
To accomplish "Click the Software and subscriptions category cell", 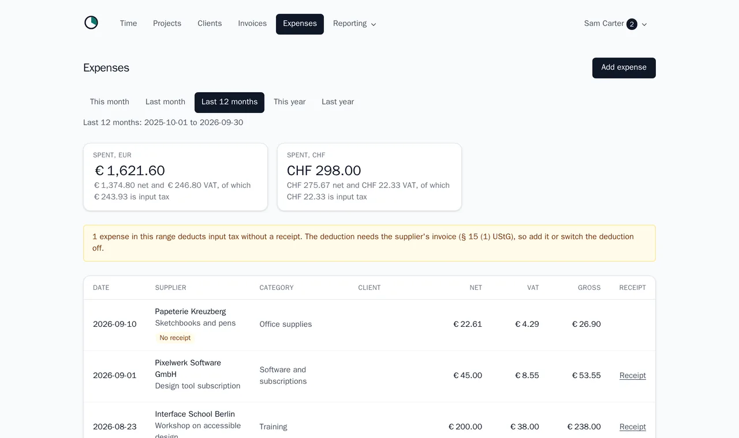I will click(283, 376).
